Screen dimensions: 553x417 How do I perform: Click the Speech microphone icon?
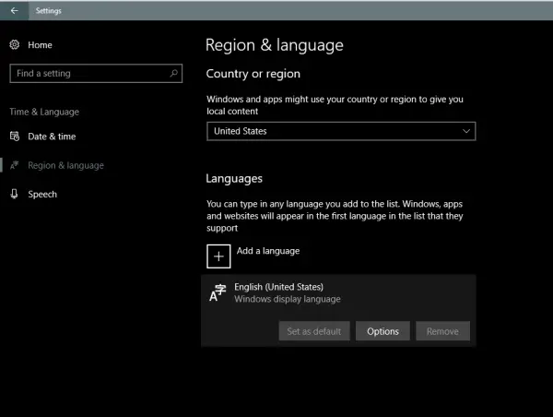[x=15, y=194]
